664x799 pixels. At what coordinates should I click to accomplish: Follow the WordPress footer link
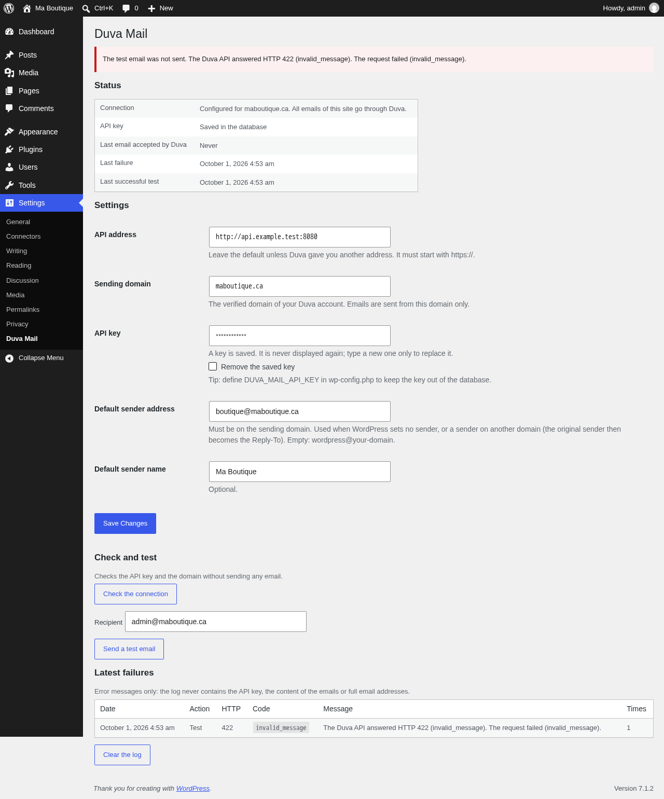point(193,788)
